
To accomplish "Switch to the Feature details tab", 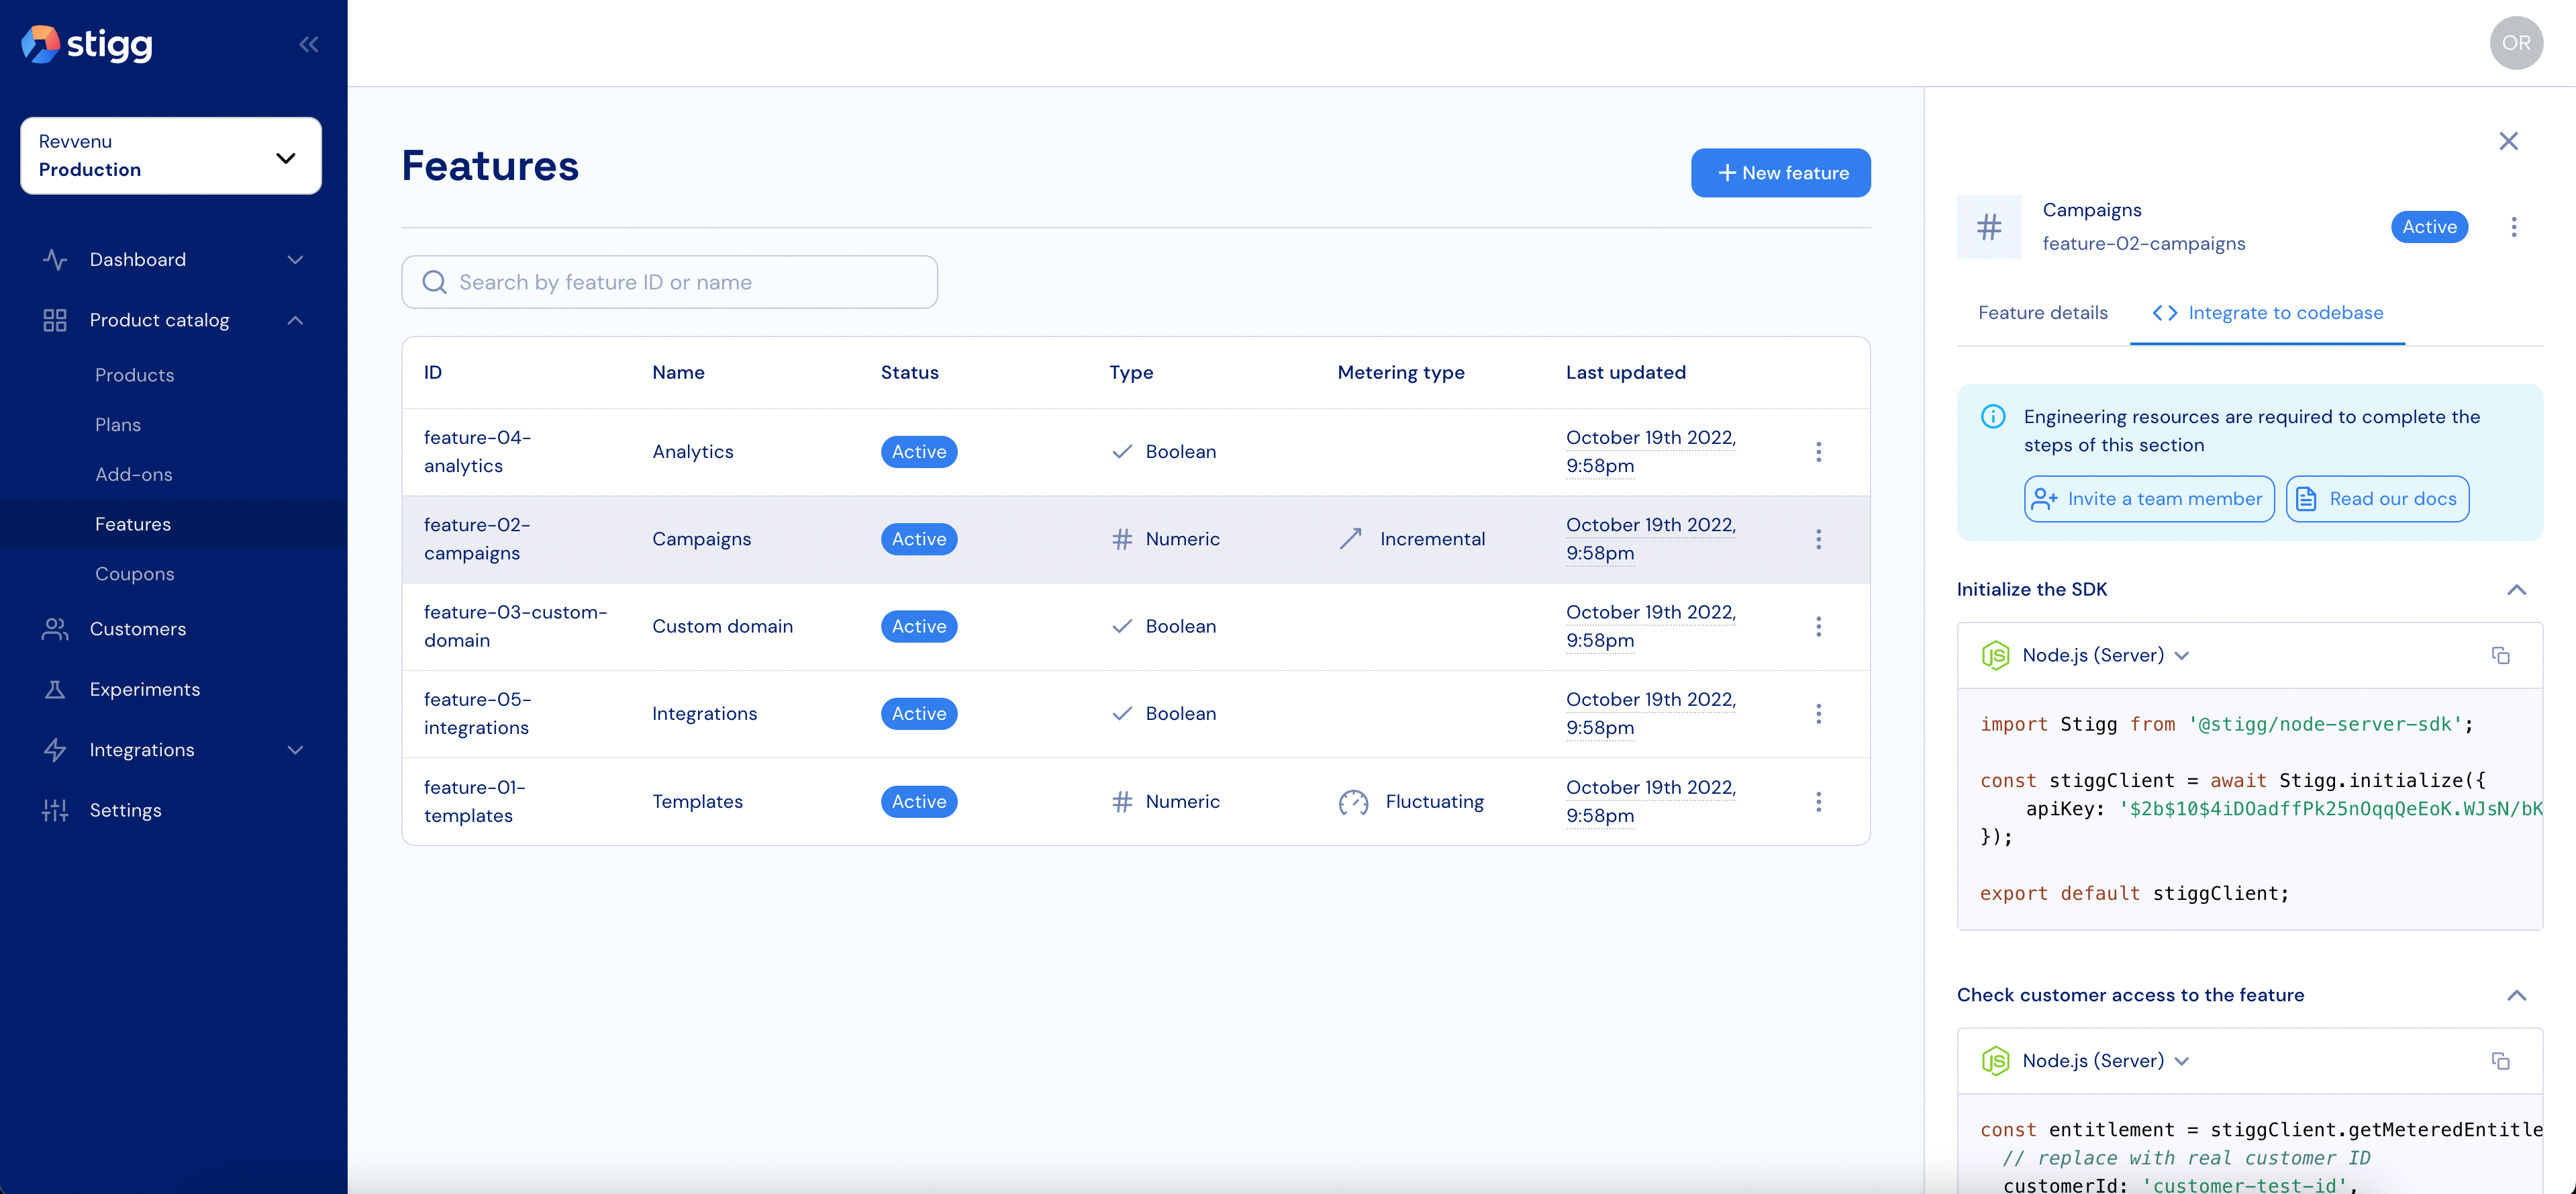I will pyautogui.click(x=2042, y=313).
